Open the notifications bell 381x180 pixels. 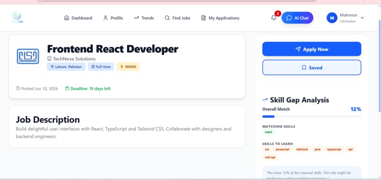tap(274, 18)
